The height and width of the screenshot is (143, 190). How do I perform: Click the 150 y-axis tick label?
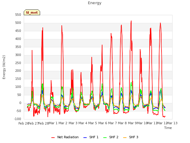18,79
